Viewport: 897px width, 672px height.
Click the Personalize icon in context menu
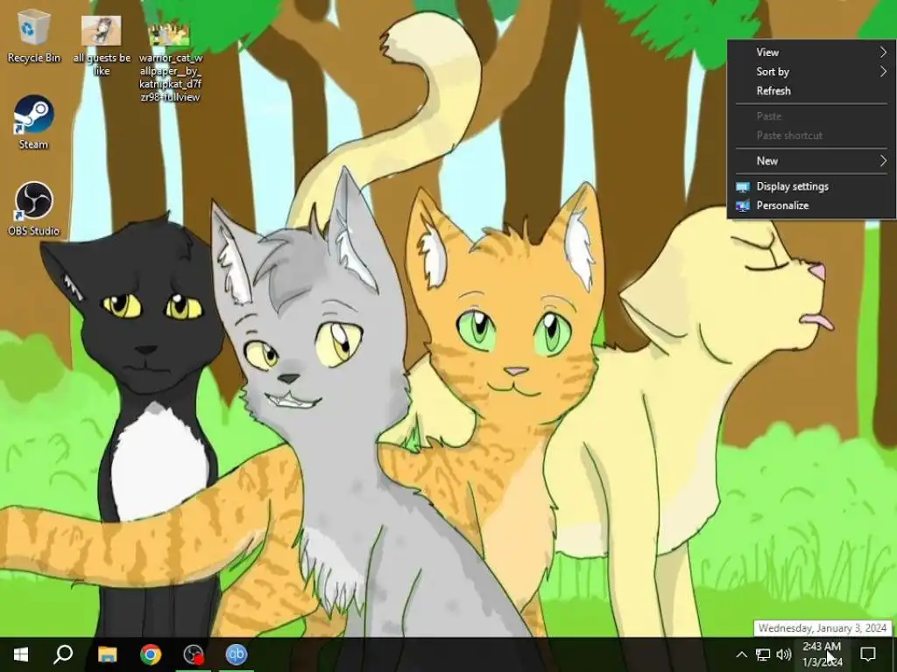743,206
